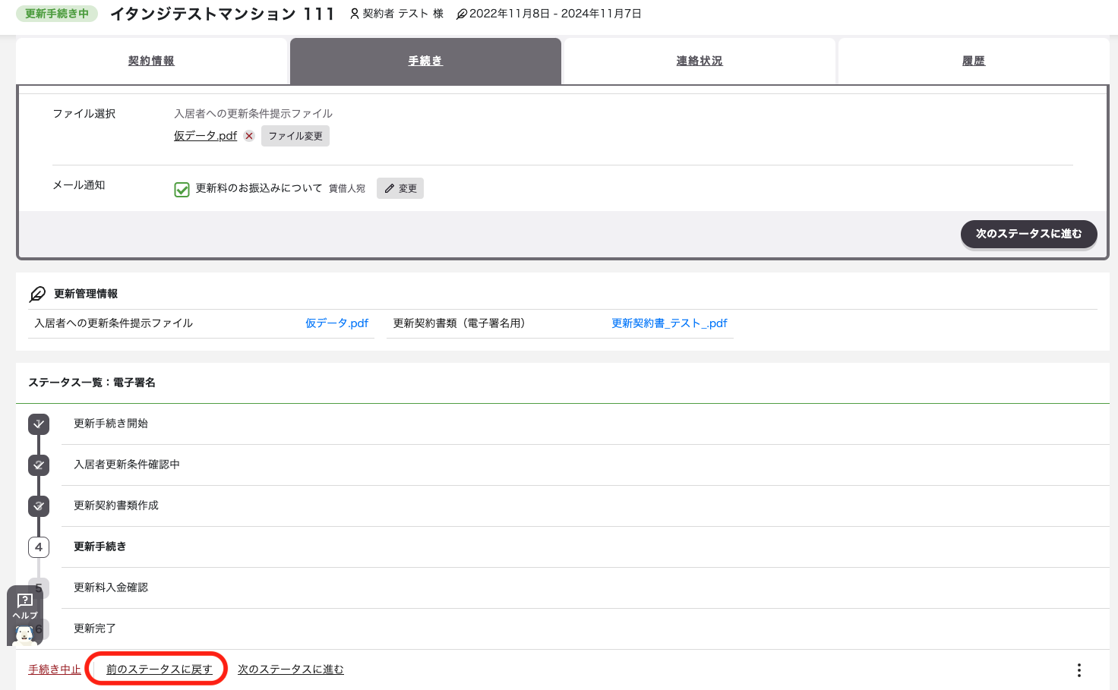Image resolution: width=1118 pixels, height=690 pixels.
Task: Select the 手続き tab
Action: [x=425, y=61]
